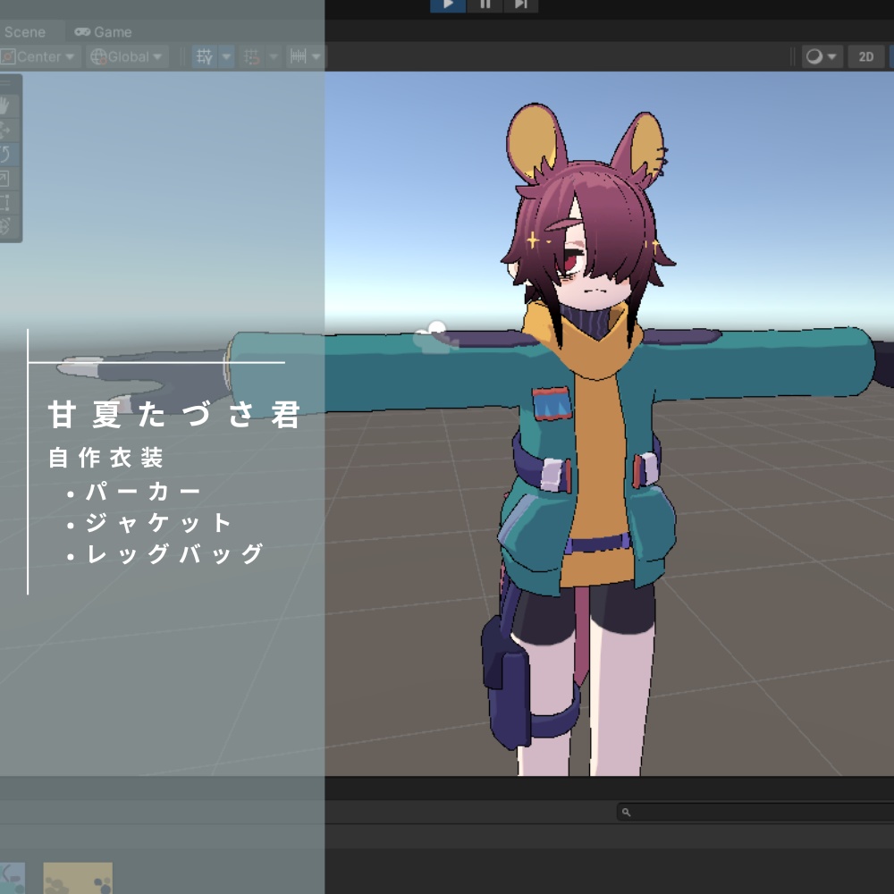Click the grid visibility dropdown arrow
Viewport: 894px width, 894px height.
coord(226,56)
